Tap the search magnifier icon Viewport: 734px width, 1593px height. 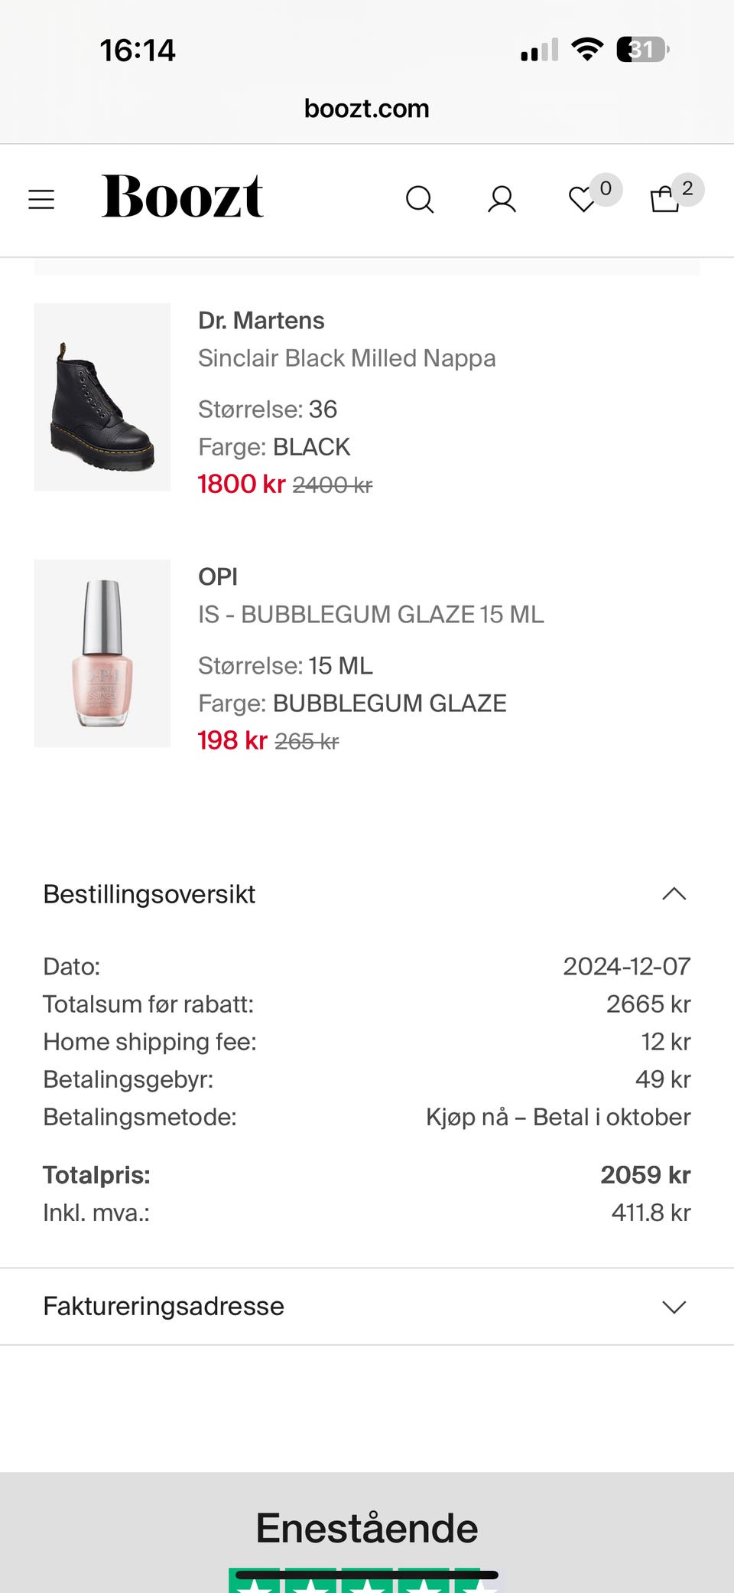(x=420, y=200)
